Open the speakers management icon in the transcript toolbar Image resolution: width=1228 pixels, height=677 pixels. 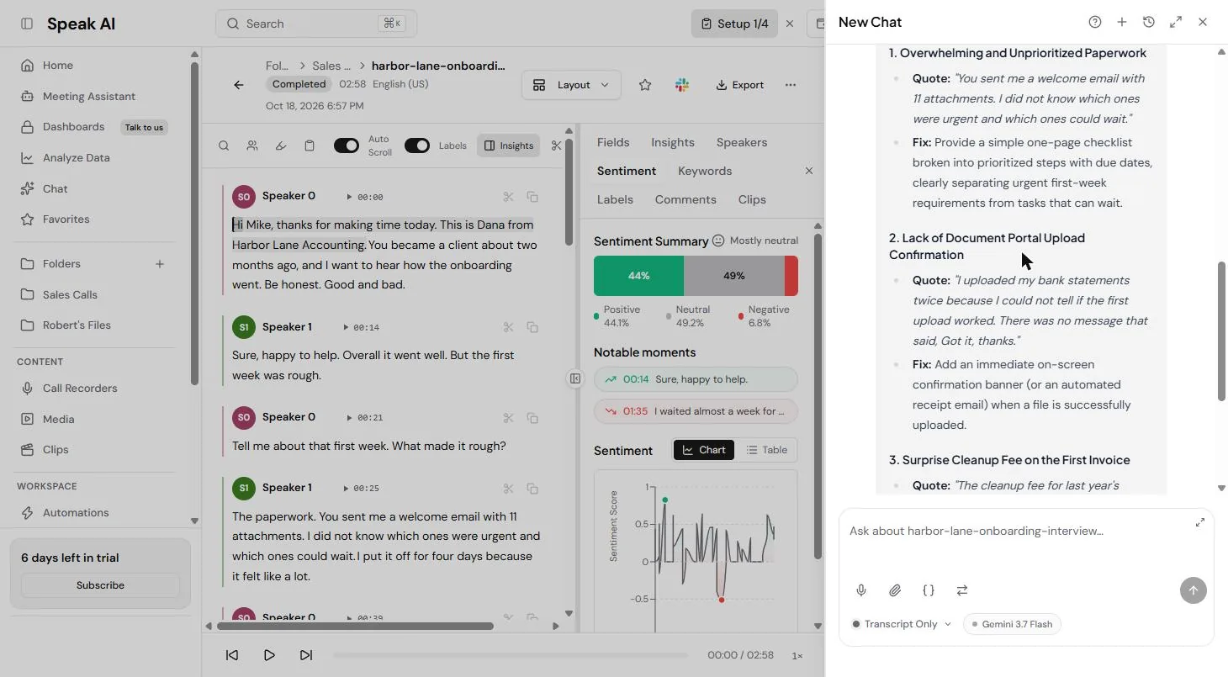(252, 145)
